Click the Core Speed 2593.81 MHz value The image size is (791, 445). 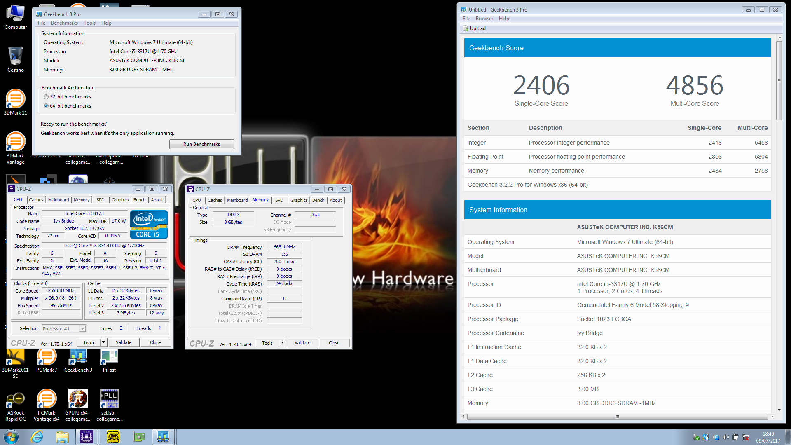click(61, 290)
